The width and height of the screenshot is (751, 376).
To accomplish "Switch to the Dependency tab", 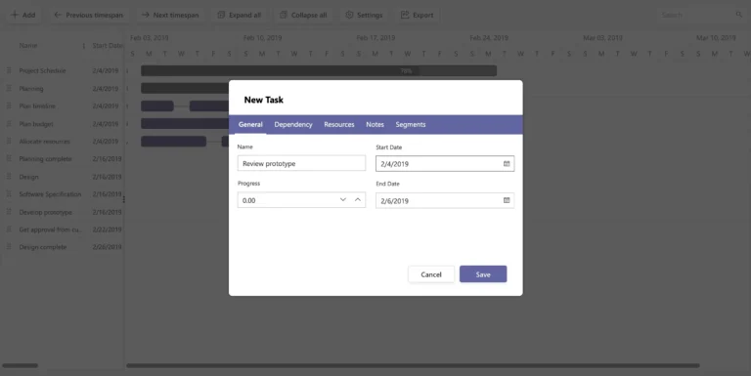I will (293, 124).
